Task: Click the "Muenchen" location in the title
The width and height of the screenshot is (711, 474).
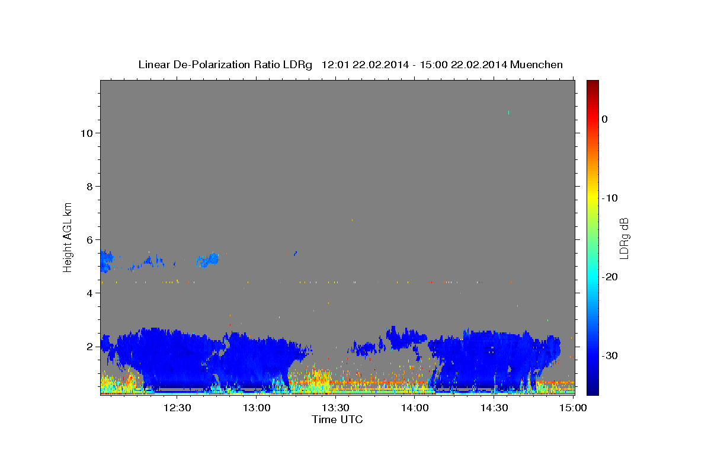Action: tap(537, 65)
